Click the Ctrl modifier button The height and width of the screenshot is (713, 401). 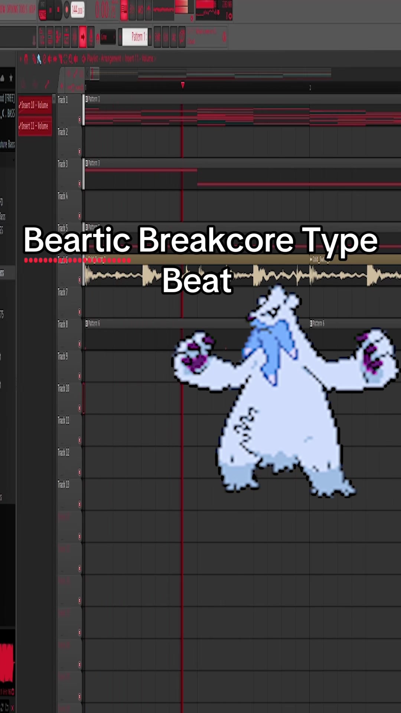click(166, 37)
